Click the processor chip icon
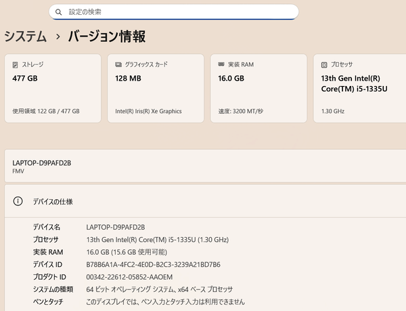406x311 pixels. 324,65
